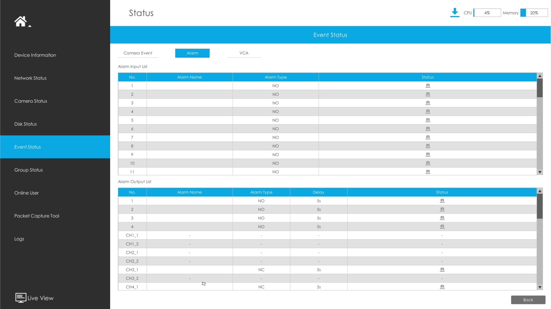Screen dimensions: 551x309
Task: Click status icon for alarm input 9
Action: [428, 154]
